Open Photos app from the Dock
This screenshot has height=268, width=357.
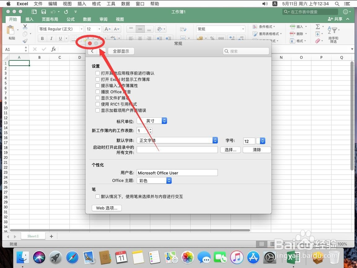click(x=187, y=257)
